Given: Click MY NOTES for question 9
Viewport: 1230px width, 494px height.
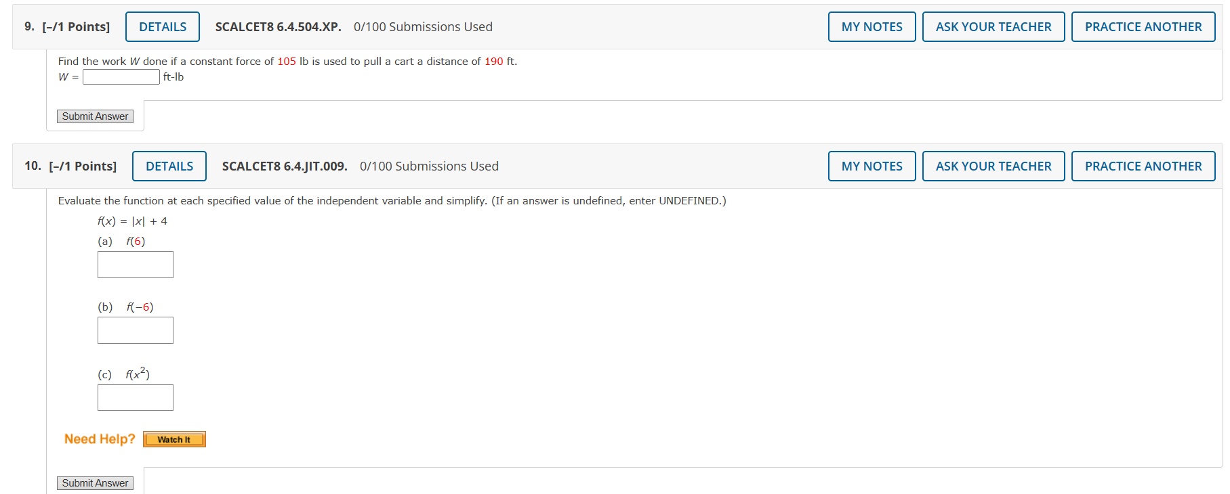Looking at the screenshot, I should pyautogui.click(x=872, y=26).
